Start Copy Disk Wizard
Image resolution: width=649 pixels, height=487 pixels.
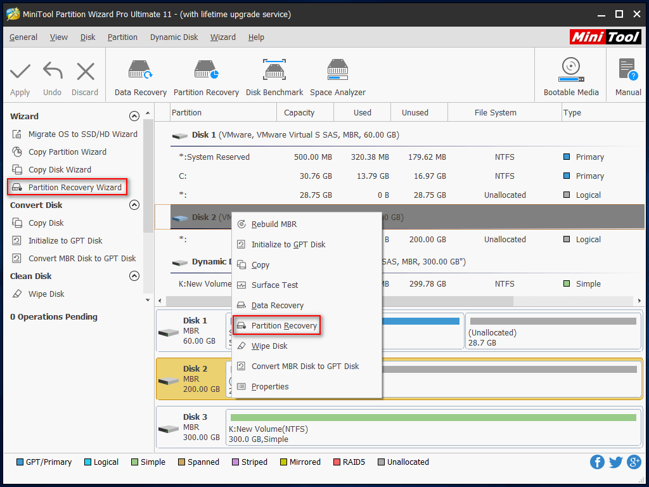point(52,170)
